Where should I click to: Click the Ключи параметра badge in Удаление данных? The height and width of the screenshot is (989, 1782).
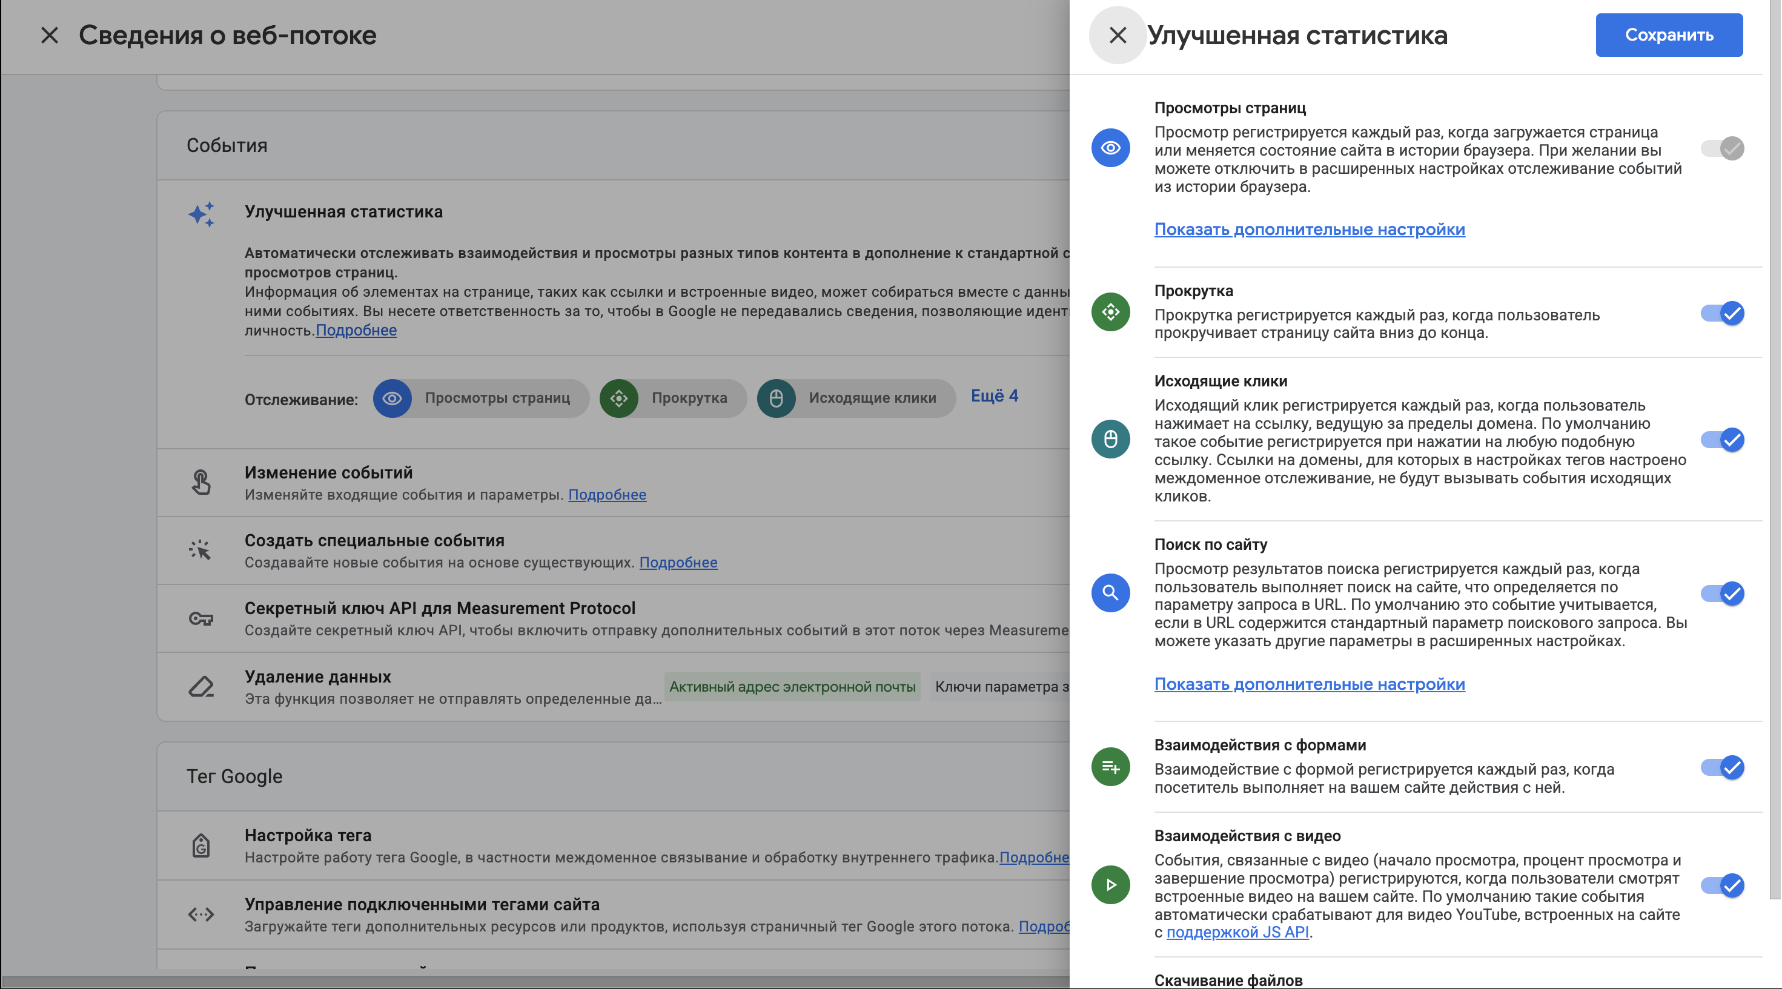tap(999, 687)
